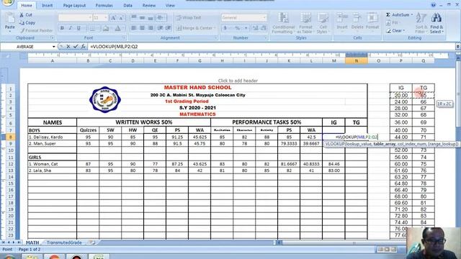Screen dimensions: 461x259
Task: Click the TG lookup table value 75
Action: 424,164
